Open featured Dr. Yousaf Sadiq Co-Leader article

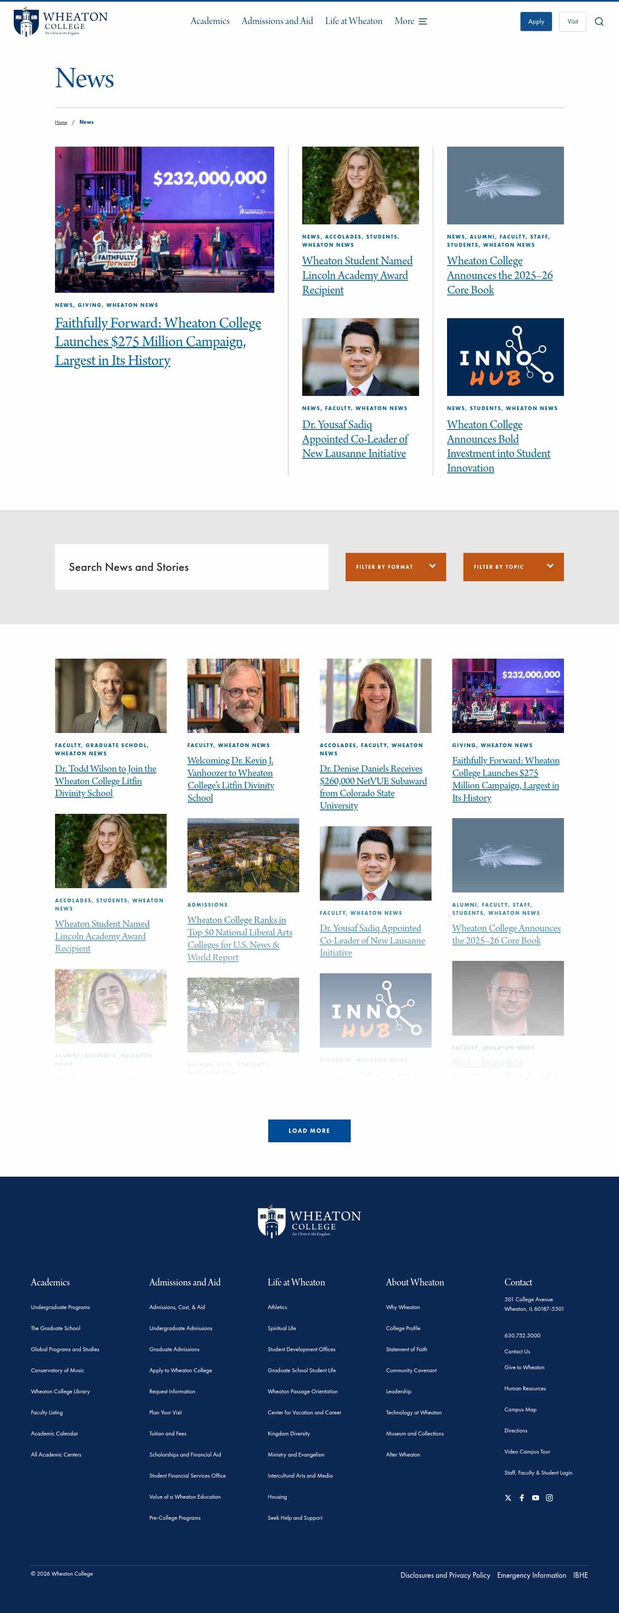(x=355, y=439)
